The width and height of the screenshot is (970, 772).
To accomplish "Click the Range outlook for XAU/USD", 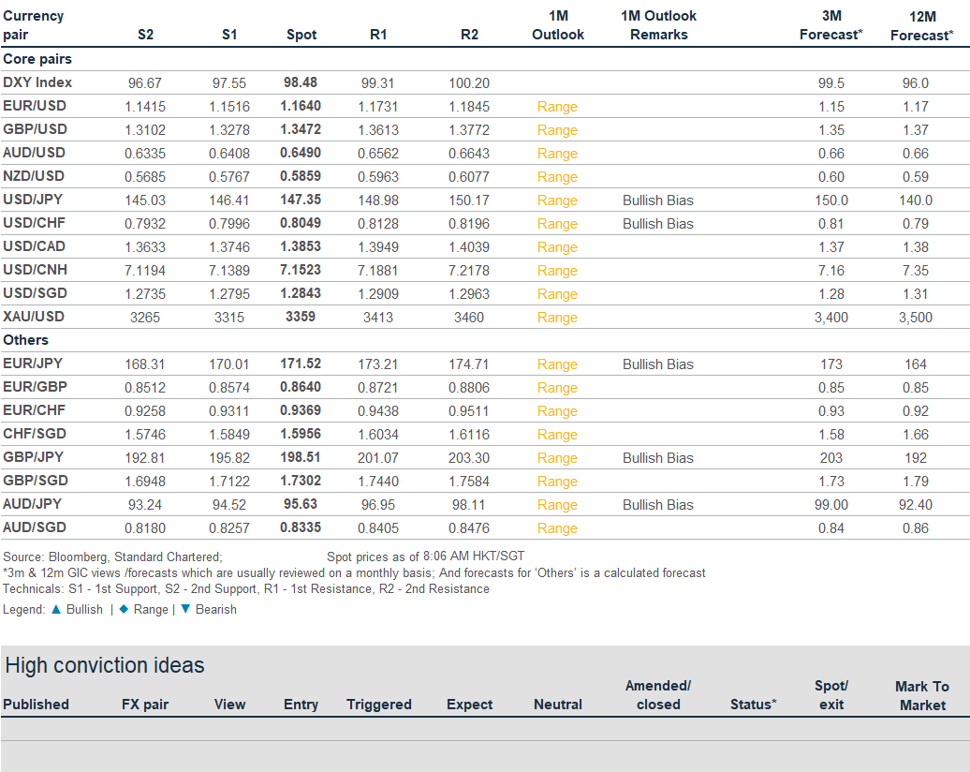I will tap(557, 318).
